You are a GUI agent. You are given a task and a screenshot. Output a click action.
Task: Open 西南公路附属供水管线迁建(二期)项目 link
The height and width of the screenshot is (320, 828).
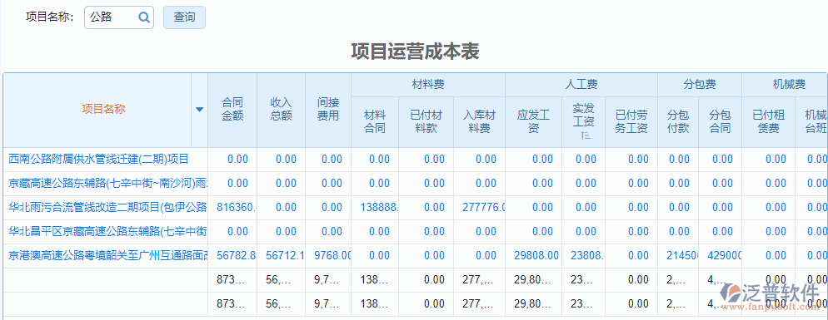[99, 160]
